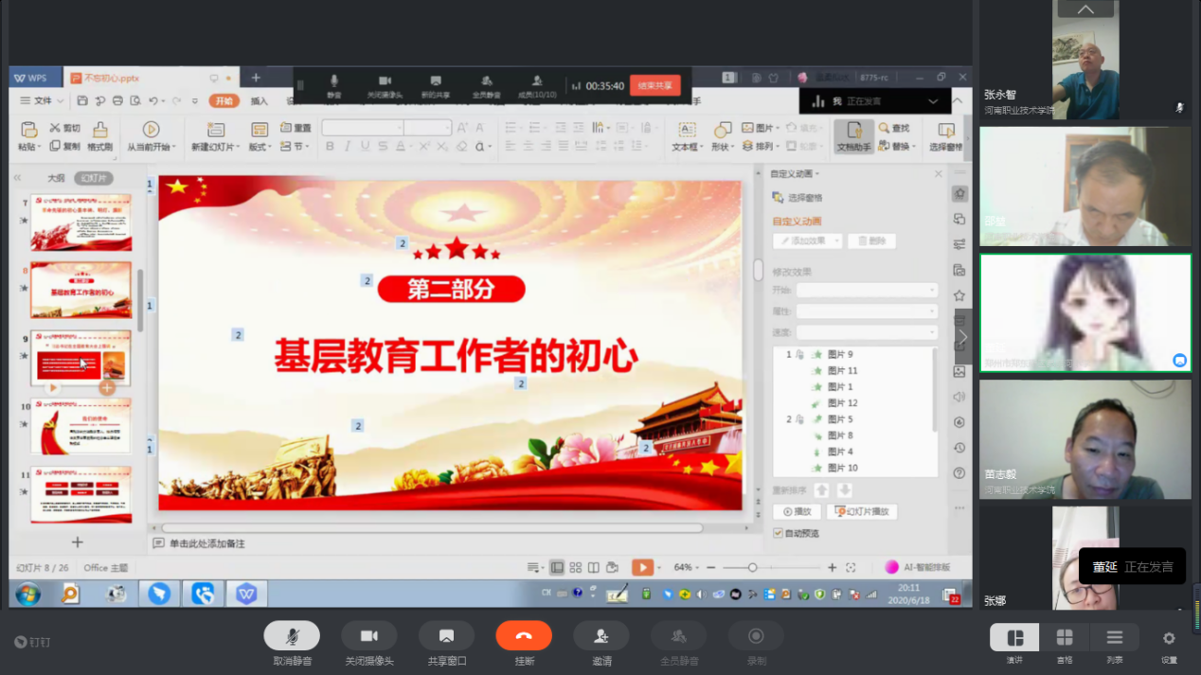Viewport: 1201px width, 675px height.
Task: Insert a 文本框 text box
Action: [687, 136]
